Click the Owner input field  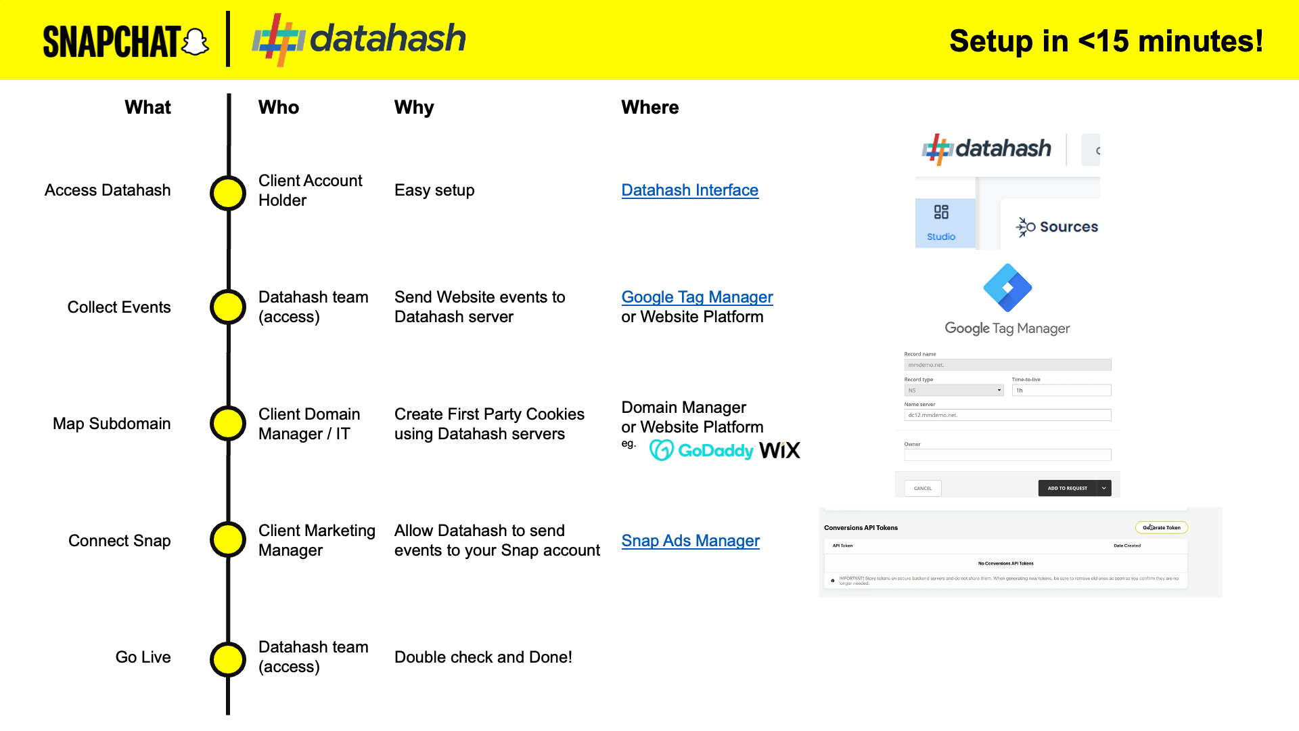1007,455
